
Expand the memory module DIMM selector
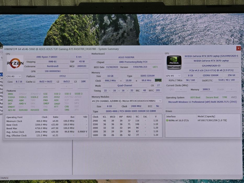pyautogui.click(x=127, y=101)
